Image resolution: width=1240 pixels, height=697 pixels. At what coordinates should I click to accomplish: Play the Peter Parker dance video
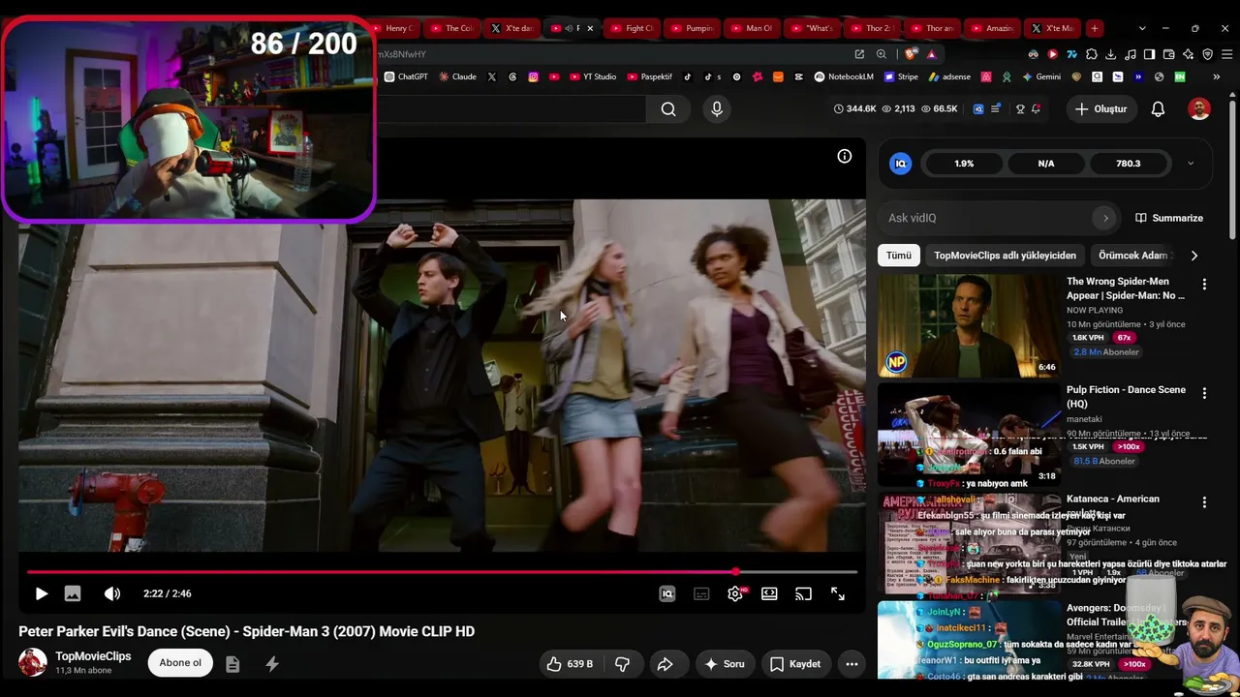click(41, 593)
